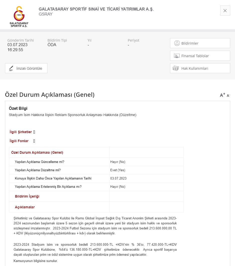Click the paragraph starting Şirketimiz ve Galatasaray Spor Kulübü

click(95, 226)
